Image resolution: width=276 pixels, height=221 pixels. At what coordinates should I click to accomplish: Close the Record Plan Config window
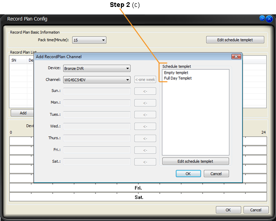[269, 19]
